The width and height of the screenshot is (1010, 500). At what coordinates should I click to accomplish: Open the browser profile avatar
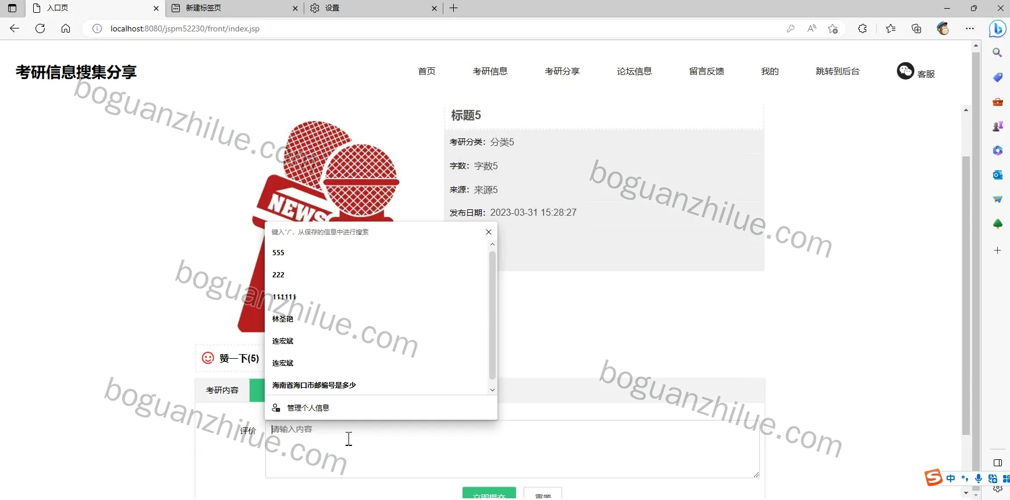pyautogui.click(x=943, y=28)
